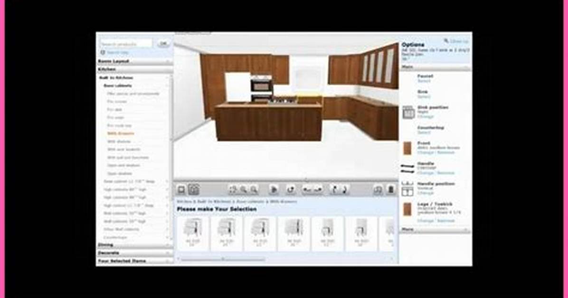
Task: Switch to the 3D room view icon
Action: point(194,189)
